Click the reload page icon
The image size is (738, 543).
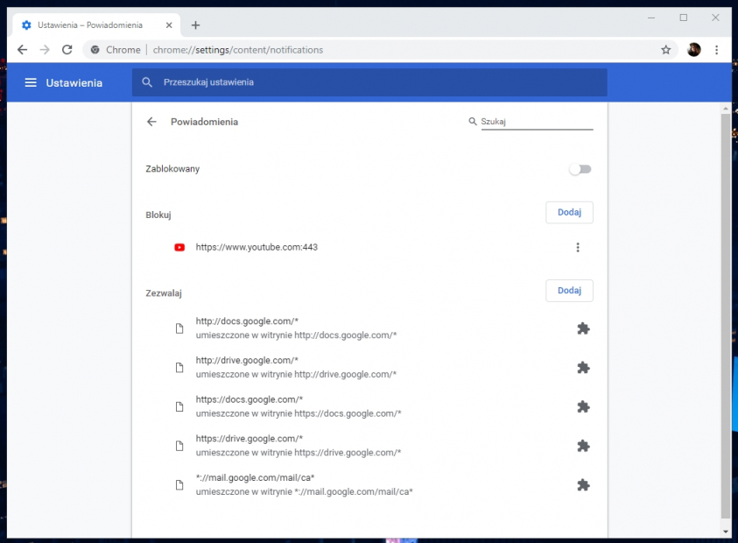pyautogui.click(x=67, y=50)
